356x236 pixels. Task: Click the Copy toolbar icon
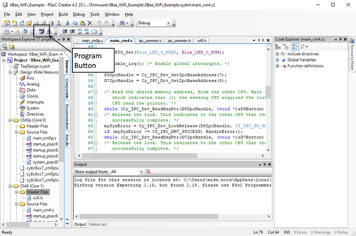[x=75, y=23]
